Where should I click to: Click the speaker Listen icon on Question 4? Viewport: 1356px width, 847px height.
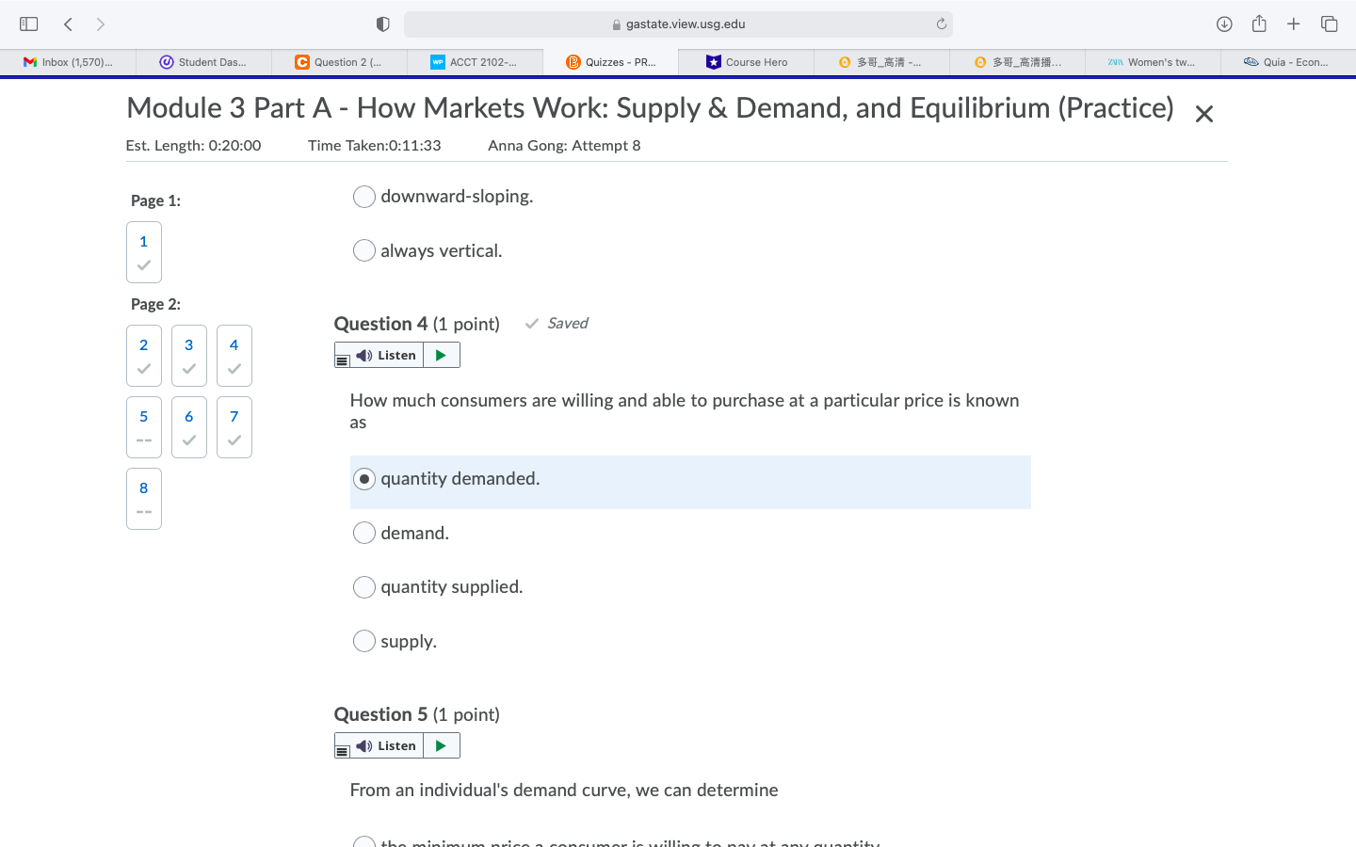[x=363, y=355]
